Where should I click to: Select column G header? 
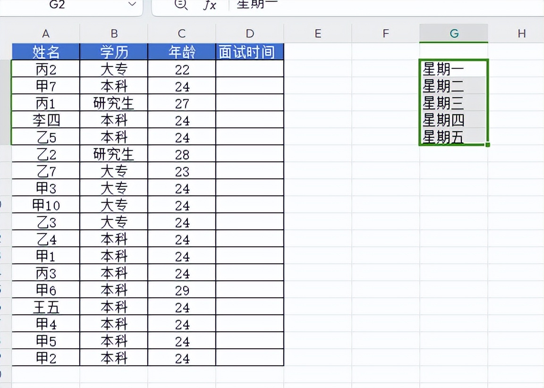pos(454,34)
